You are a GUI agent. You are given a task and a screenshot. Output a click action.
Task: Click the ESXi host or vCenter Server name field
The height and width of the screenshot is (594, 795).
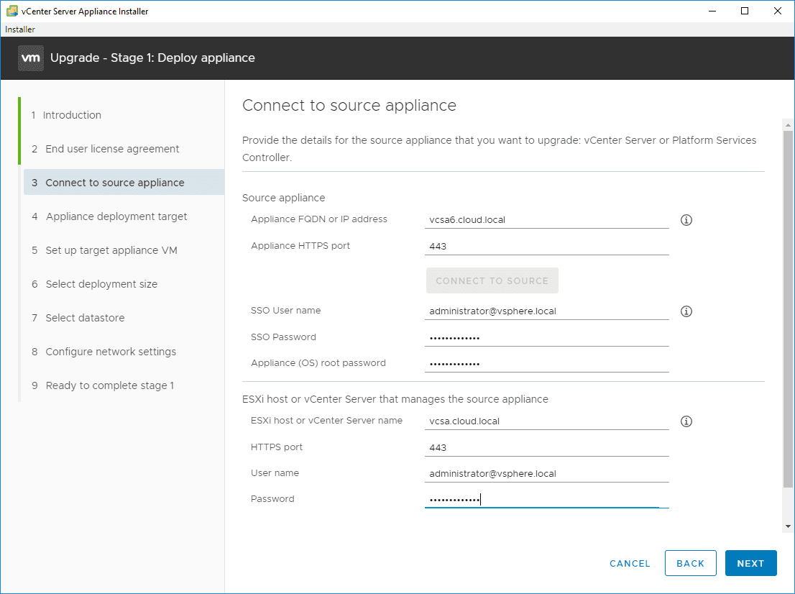pos(546,421)
